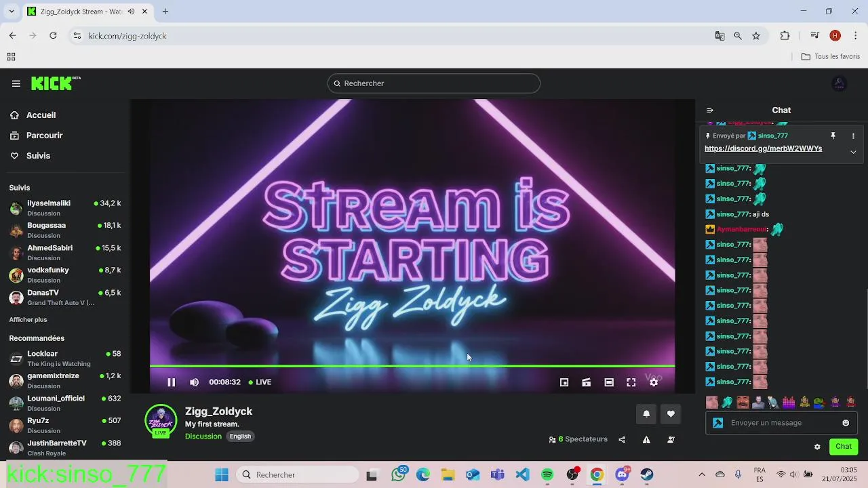
Task: Open Tous les favoris bookmarks folder
Action: tap(831, 57)
